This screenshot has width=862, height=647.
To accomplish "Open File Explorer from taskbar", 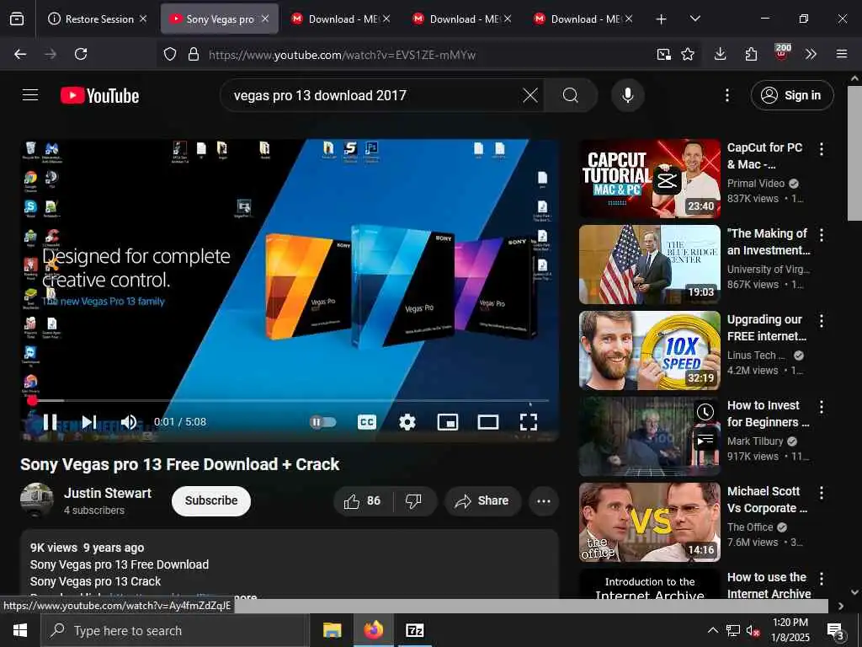I will pos(332,630).
